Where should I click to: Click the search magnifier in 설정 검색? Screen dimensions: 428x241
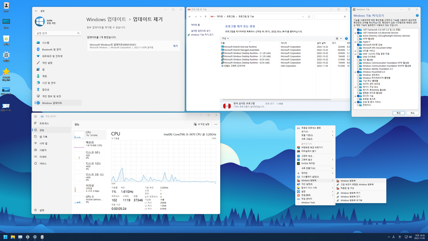coord(78,33)
